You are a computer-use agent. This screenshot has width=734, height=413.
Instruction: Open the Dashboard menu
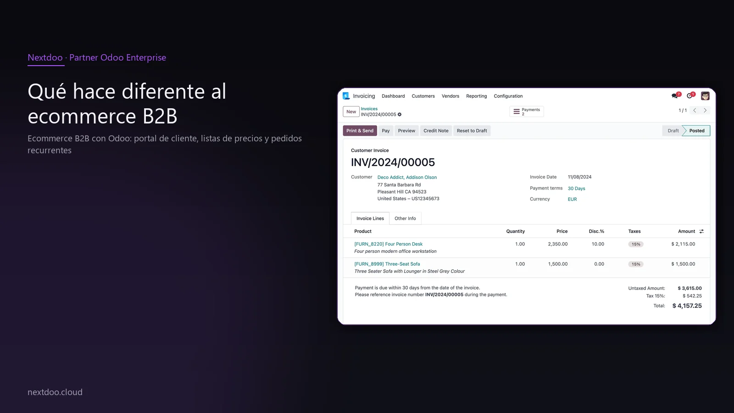point(393,96)
